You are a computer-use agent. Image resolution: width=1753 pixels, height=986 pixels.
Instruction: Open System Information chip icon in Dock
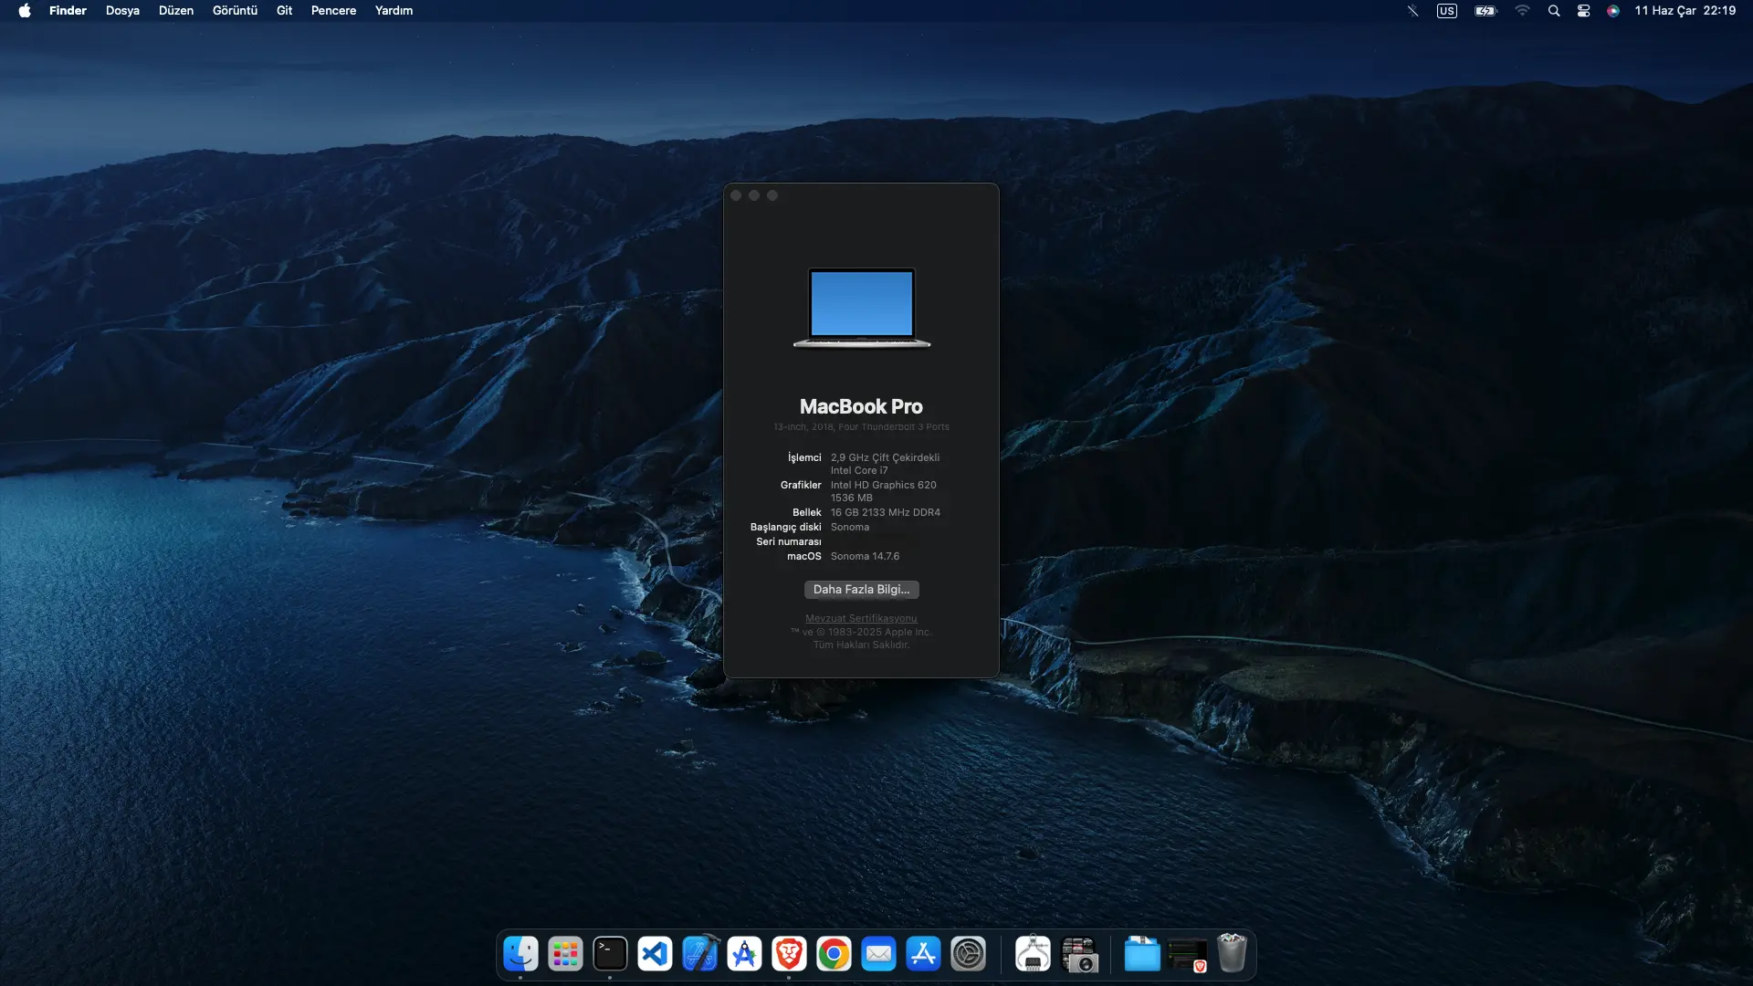point(1033,954)
